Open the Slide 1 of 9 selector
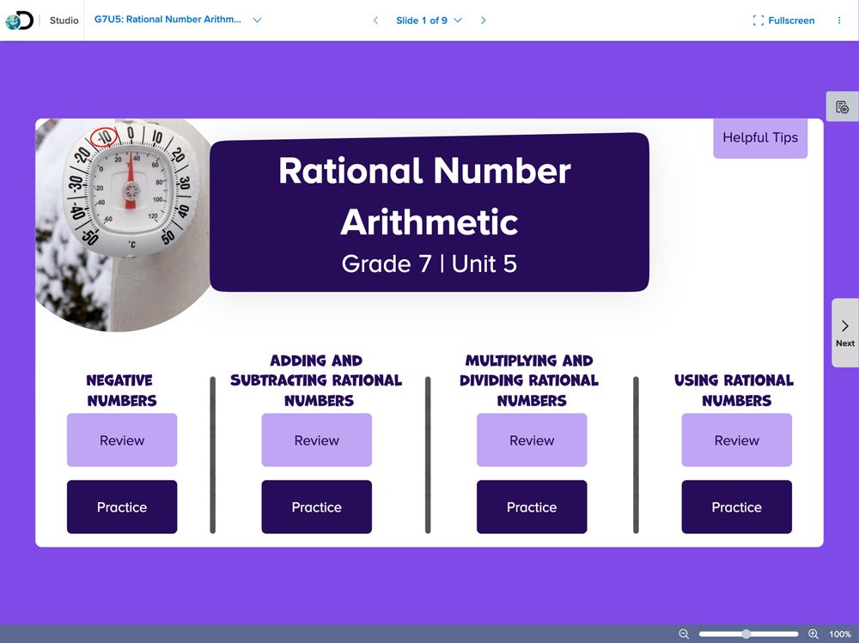This screenshot has height=643, width=859. tap(428, 21)
